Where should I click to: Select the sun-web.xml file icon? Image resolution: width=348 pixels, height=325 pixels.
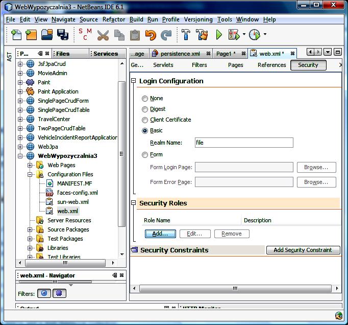49,202
